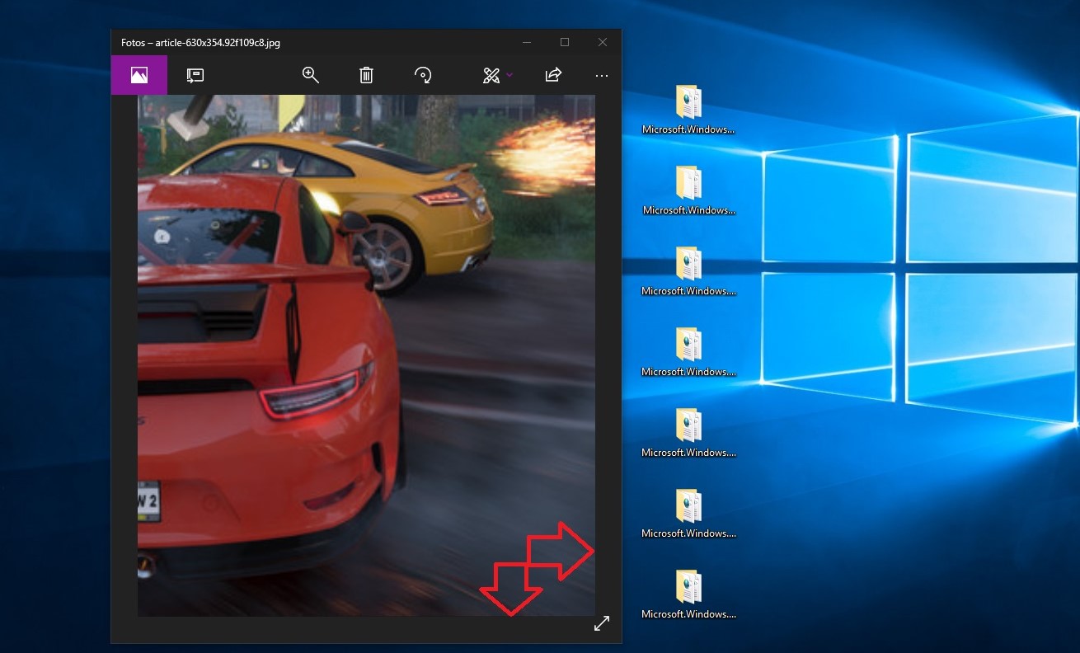Enter full screen via the diagonal arrows icon
The height and width of the screenshot is (653, 1080).
click(602, 624)
